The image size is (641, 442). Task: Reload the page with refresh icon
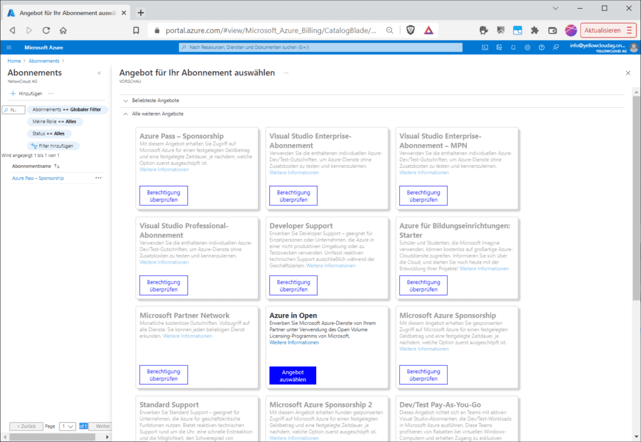click(46, 30)
